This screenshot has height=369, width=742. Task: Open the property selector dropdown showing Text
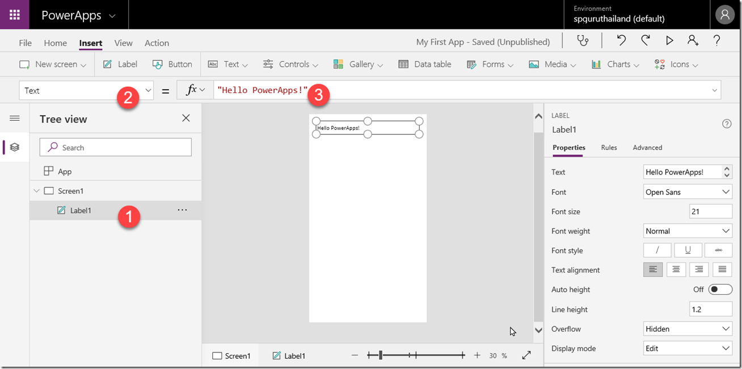(x=87, y=90)
